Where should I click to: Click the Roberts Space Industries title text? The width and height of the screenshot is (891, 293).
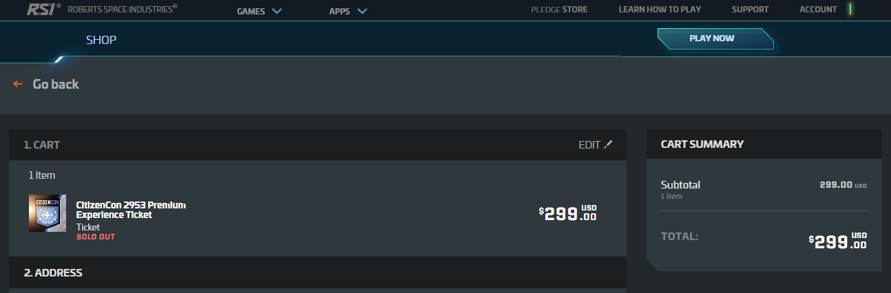pyautogui.click(x=123, y=9)
